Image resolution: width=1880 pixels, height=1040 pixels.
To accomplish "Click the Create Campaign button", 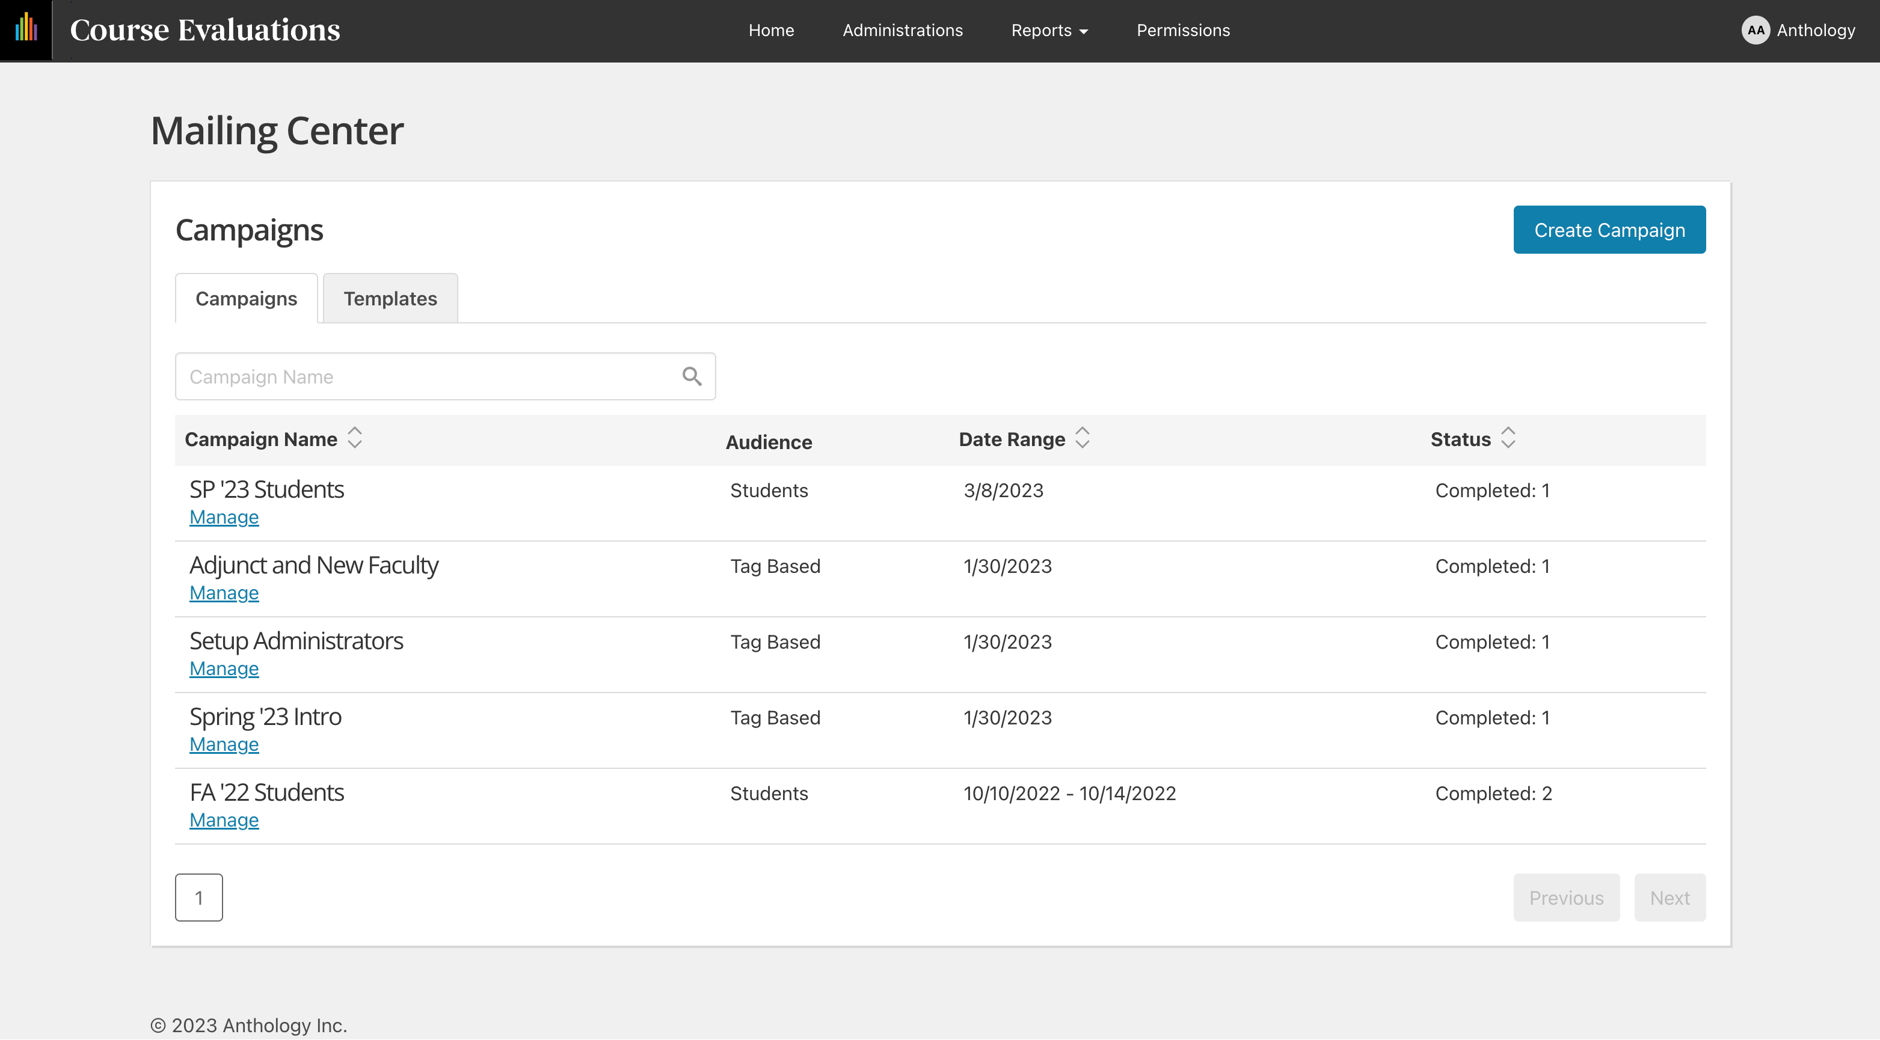I will (1609, 230).
